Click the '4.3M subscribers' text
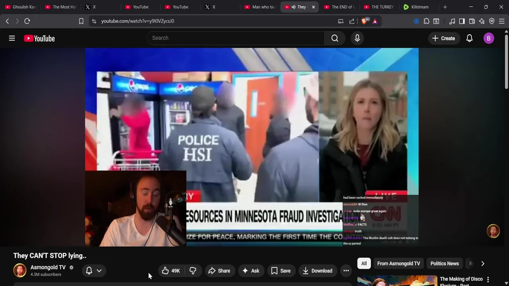The image size is (509, 286). [46, 274]
